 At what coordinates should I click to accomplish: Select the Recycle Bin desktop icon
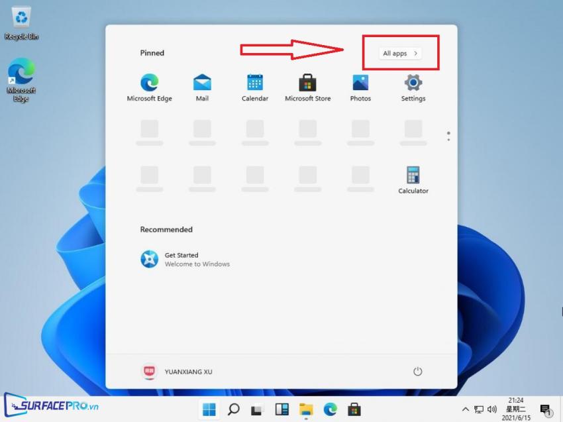21,23
